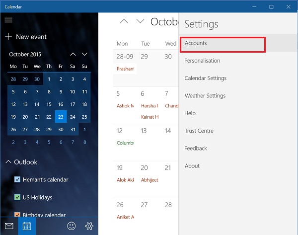The image size is (298, 235).
Task: Open Personalisation settings
Action: [202, 61]
